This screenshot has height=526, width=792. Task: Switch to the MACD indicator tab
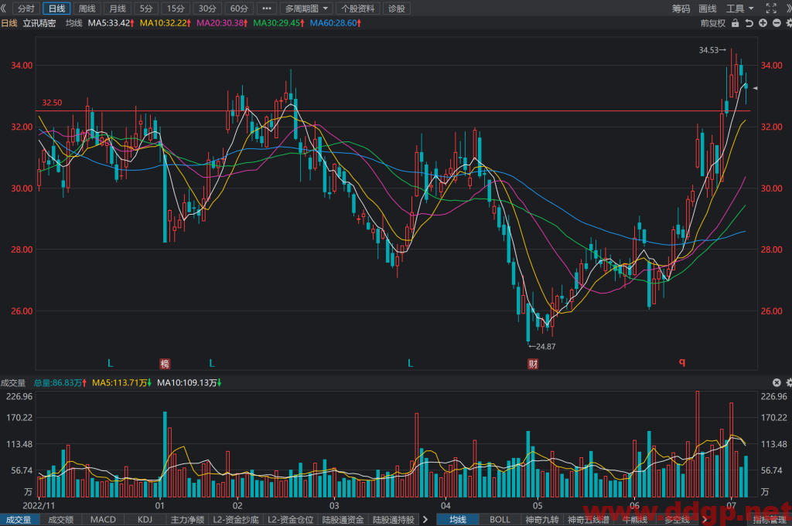tap(103, 520)
